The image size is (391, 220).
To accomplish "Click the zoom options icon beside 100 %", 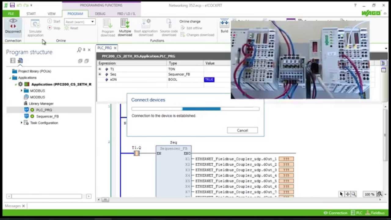I will 379,194.
